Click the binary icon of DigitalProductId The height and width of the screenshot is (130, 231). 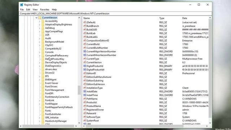[x=84, y=66]
